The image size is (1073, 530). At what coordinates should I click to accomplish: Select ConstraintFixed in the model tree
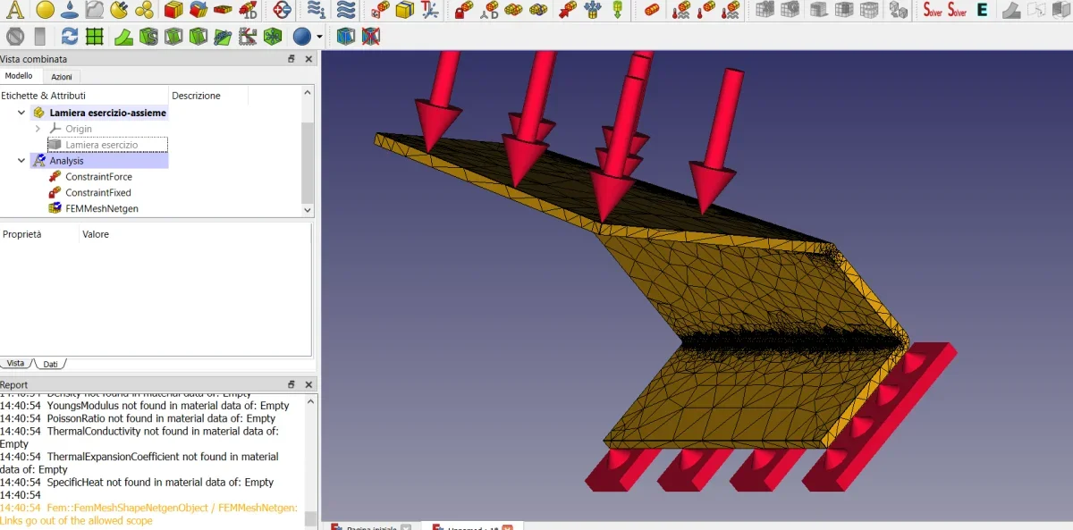pyautogui.click(x=98, y=192)
